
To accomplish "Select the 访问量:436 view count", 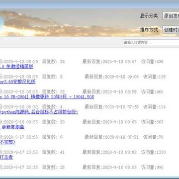I will pos(152,62).
